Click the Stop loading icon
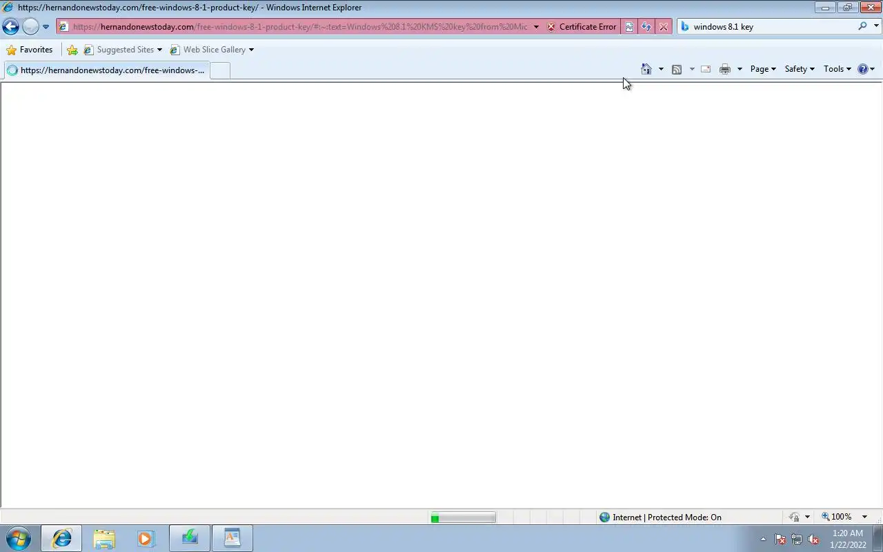The height and width of the screenshot is (552, 883). (x=663, y=27)
